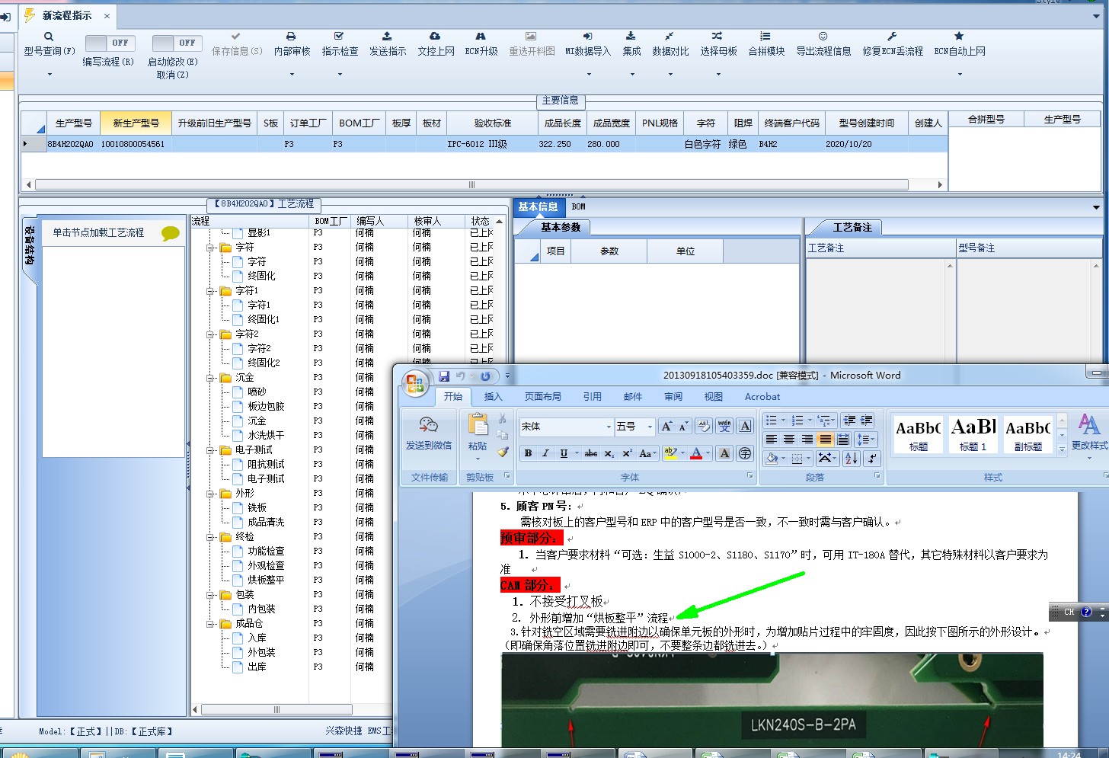This screenshot has width=1109, height=758.
Task: Click the Word Office button
Action: (415, 383)
